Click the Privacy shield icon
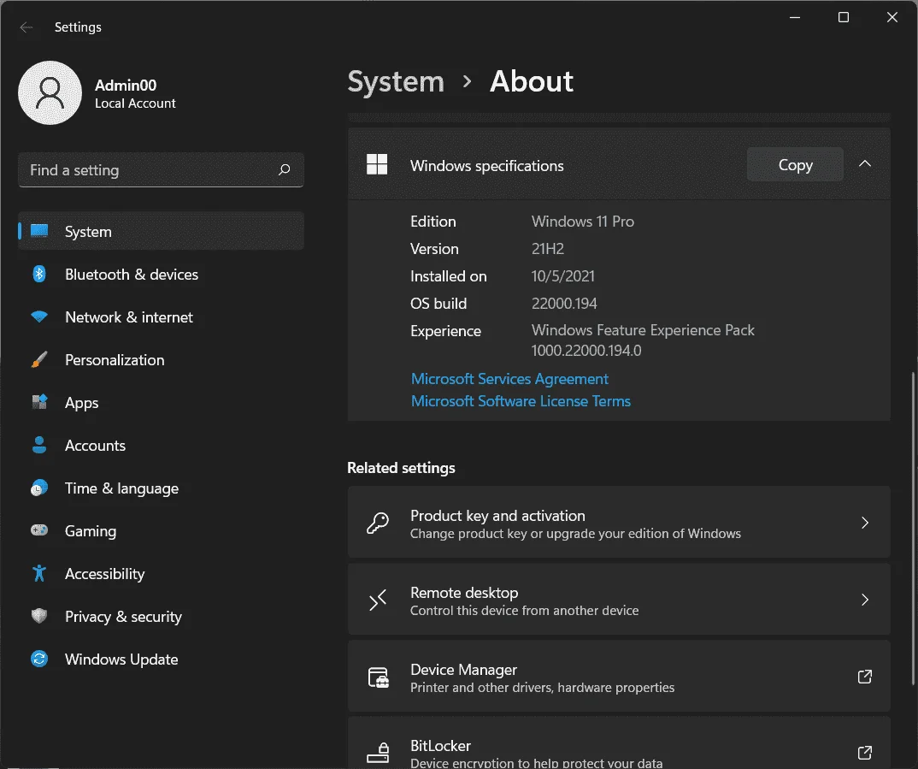 39,616
